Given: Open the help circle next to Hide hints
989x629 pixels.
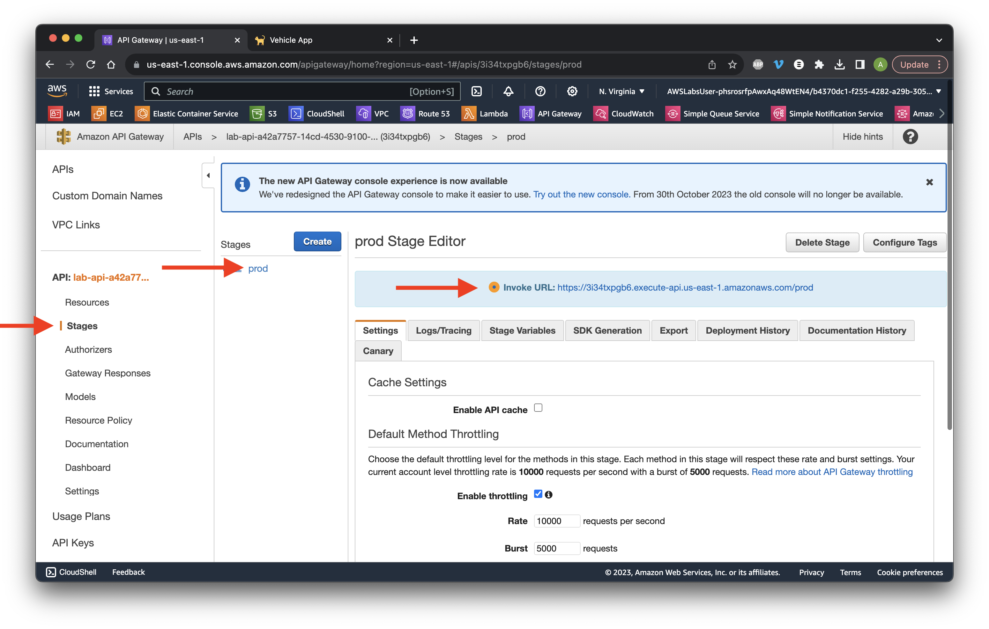Looking at the screenshot, I should tap(910, 137).
